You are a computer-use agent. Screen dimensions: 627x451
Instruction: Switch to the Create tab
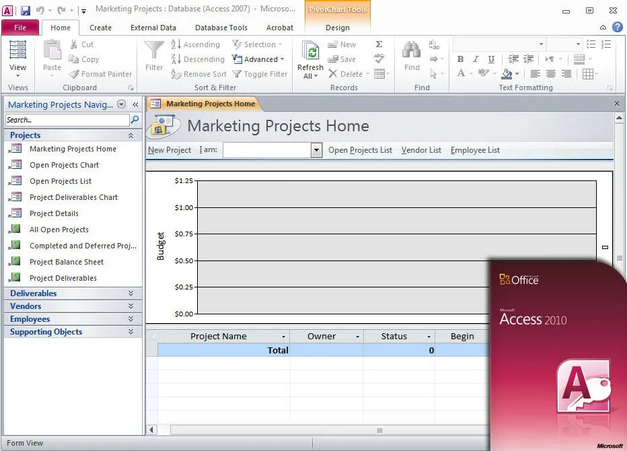(x=100, y=28)
